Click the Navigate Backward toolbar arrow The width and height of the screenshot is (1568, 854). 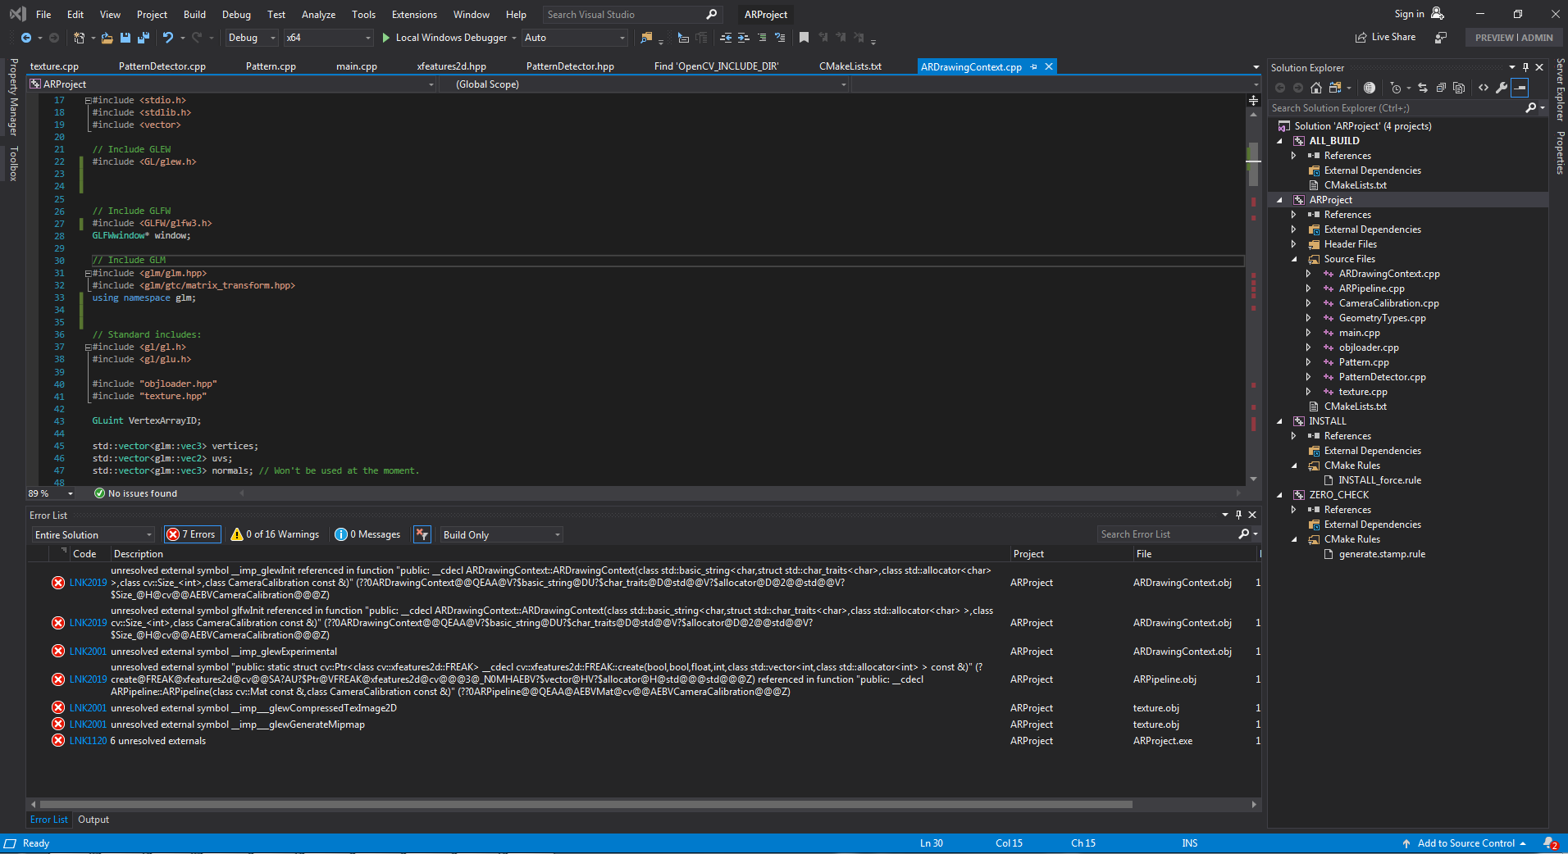click(26, 38)
